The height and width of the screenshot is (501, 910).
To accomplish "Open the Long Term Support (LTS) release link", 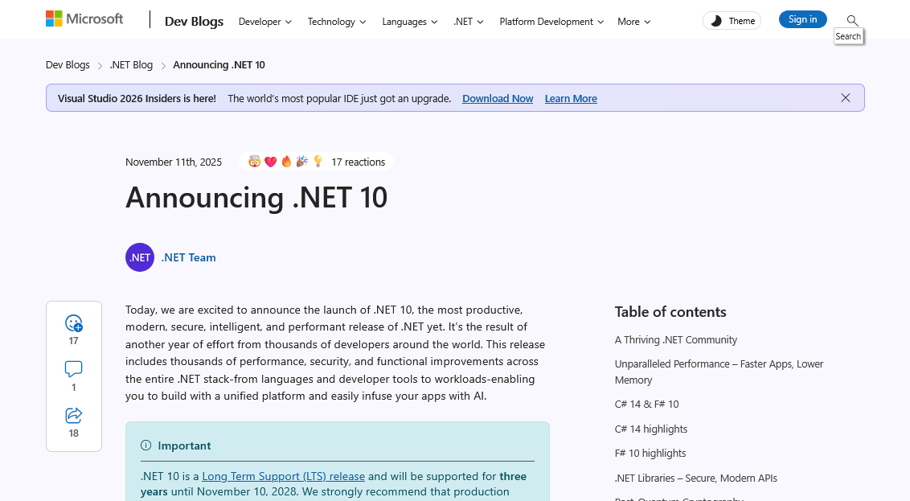I will point(283,476).
